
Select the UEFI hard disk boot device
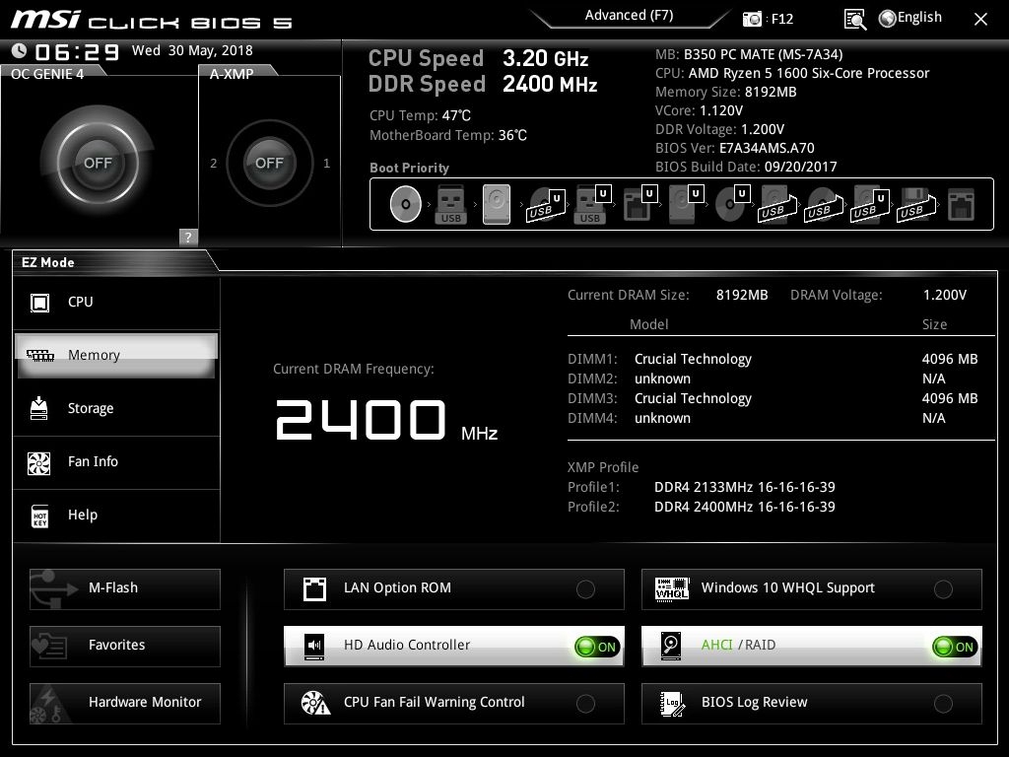tap(686, 204)
